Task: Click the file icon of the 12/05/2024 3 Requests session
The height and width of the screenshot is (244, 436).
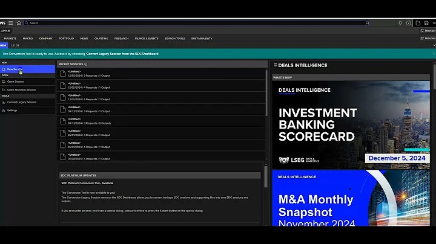Action: point(63,74)
